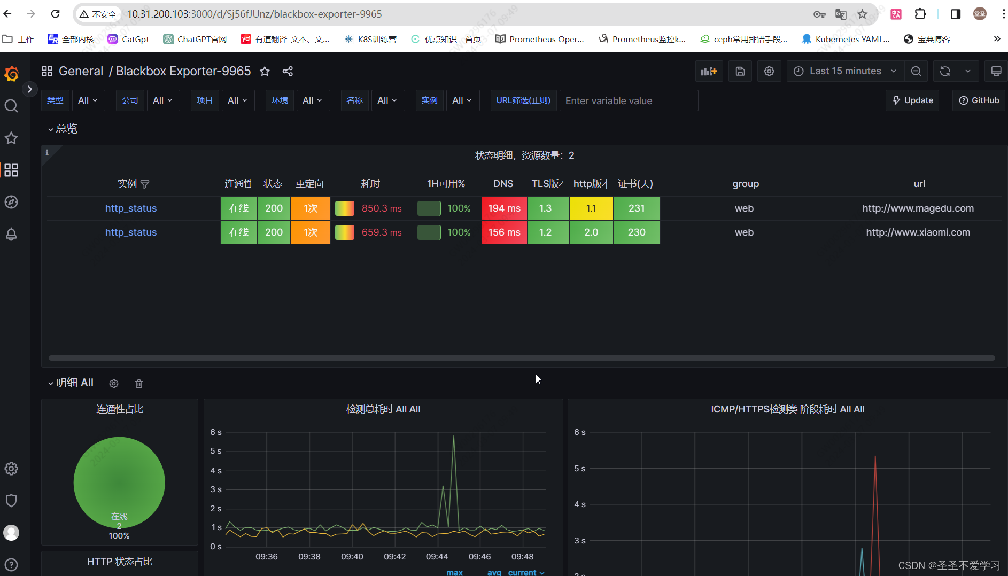Collapse the 总览 row
This screenshot has height=576, width=1008.
63,129
